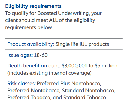129x111 pixels.
Task: Select the Product availability label
Action: 31,44
